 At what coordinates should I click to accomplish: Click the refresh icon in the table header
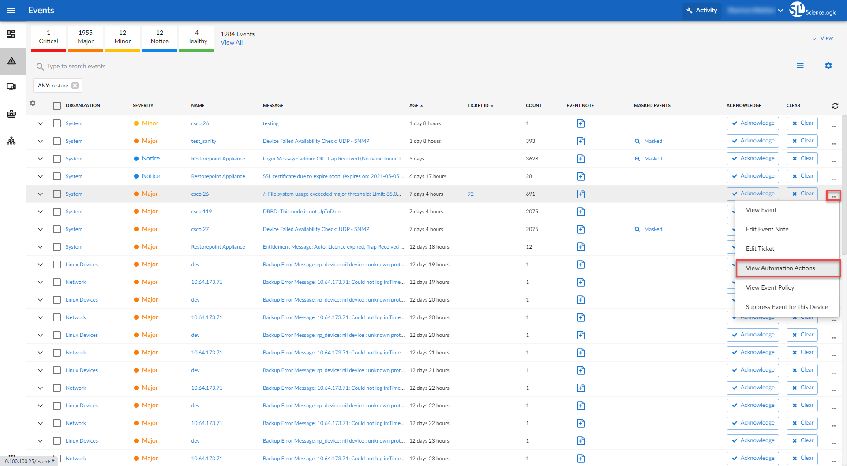pos(835,106)
